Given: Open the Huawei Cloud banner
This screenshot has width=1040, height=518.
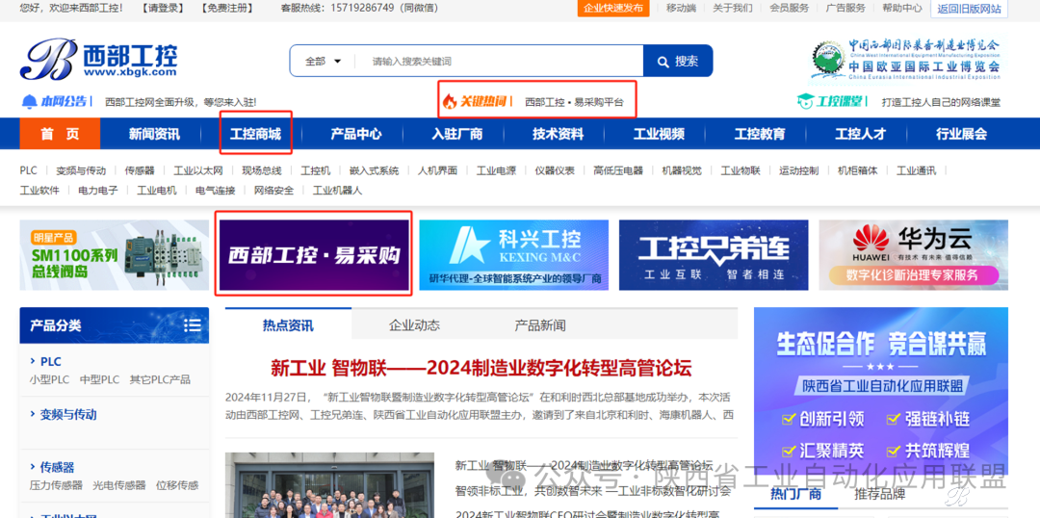Looking at the screenshot, I should click(x=913, y=255).
